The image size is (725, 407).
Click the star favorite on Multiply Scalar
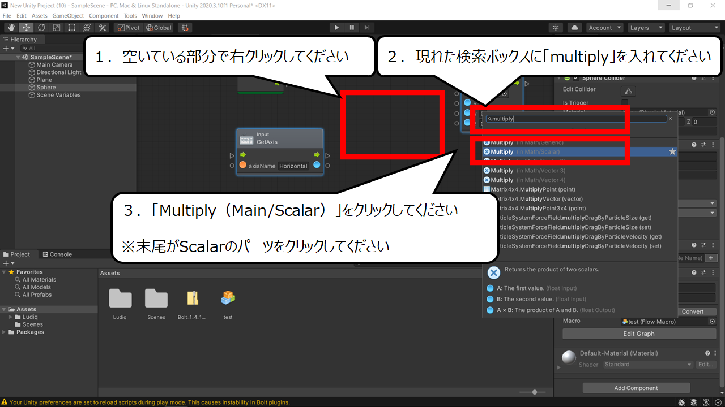tap(672, 151)
